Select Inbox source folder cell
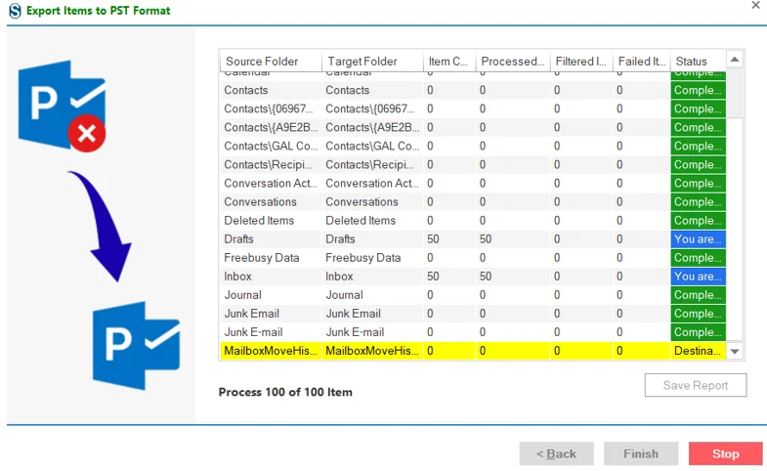The image size is (767, 471). pyautogui.click(x=271, y=276)
